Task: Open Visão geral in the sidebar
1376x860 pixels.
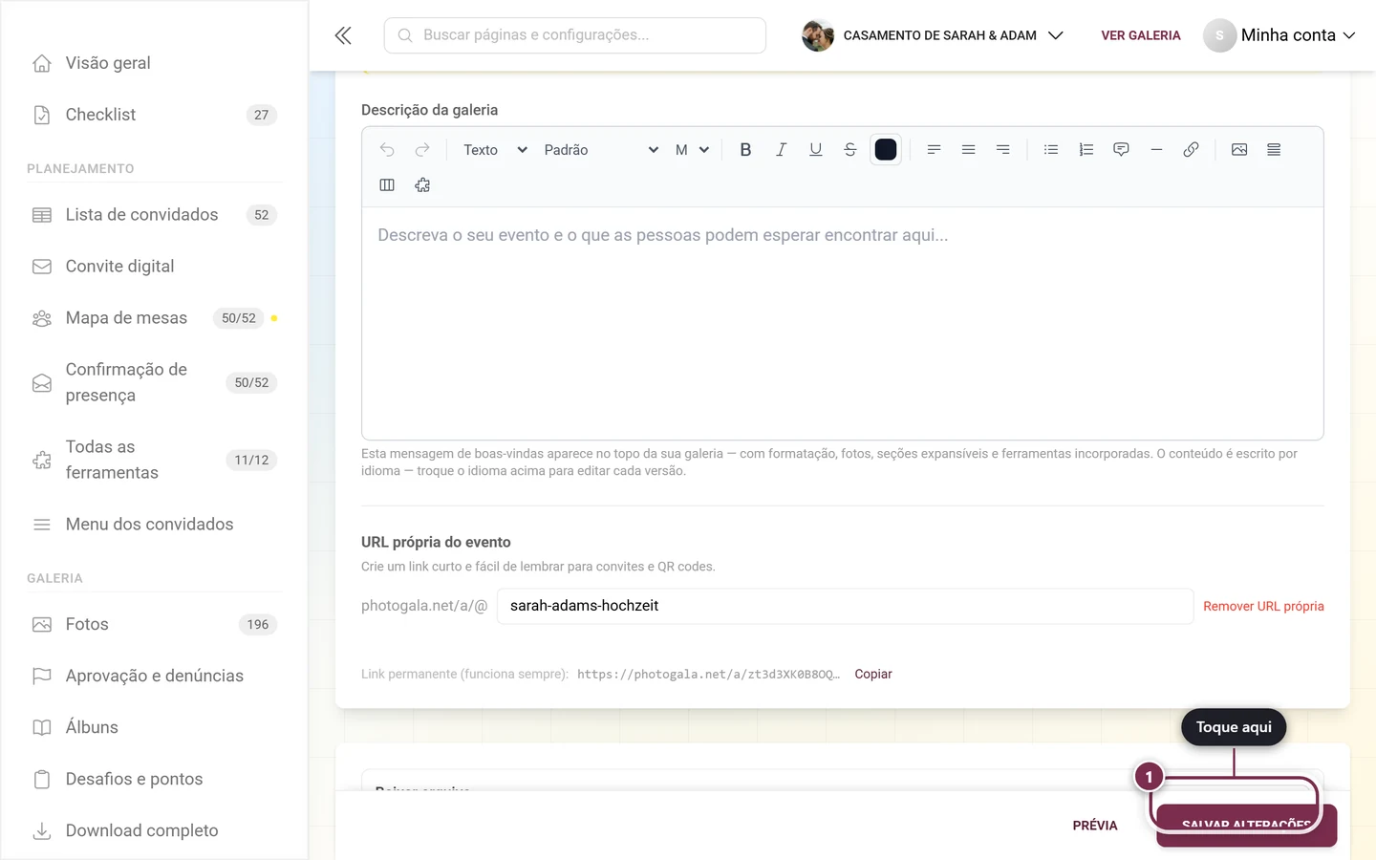Action: [x=154, y=63]
